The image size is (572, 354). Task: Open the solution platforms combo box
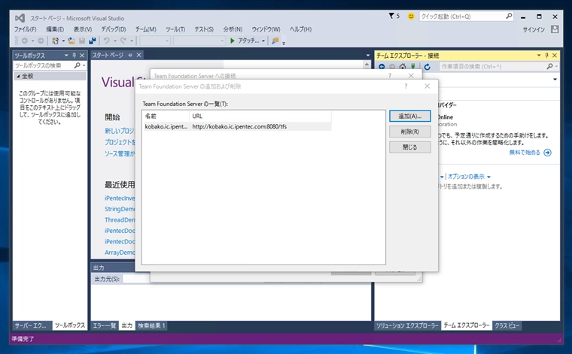pos(199,41)
